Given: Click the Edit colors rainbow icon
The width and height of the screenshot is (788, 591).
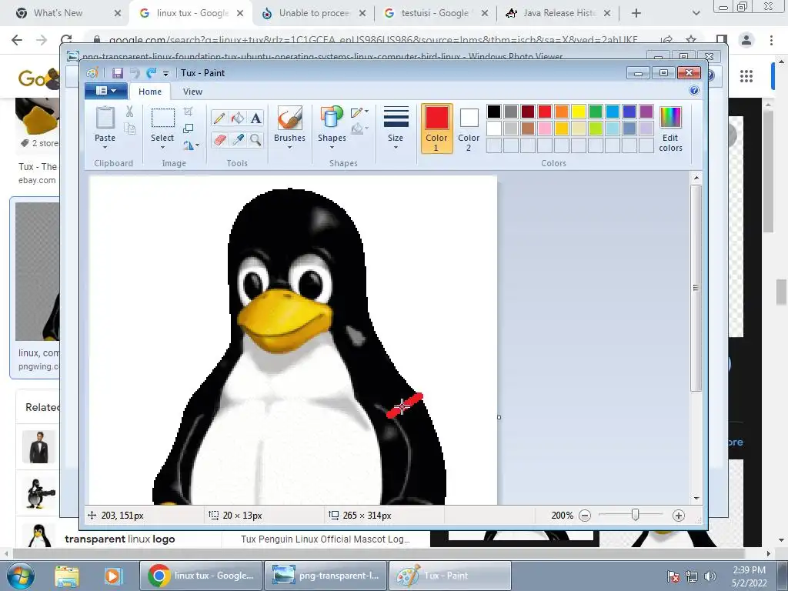Looking at the screenshot, I should point(670,118).
